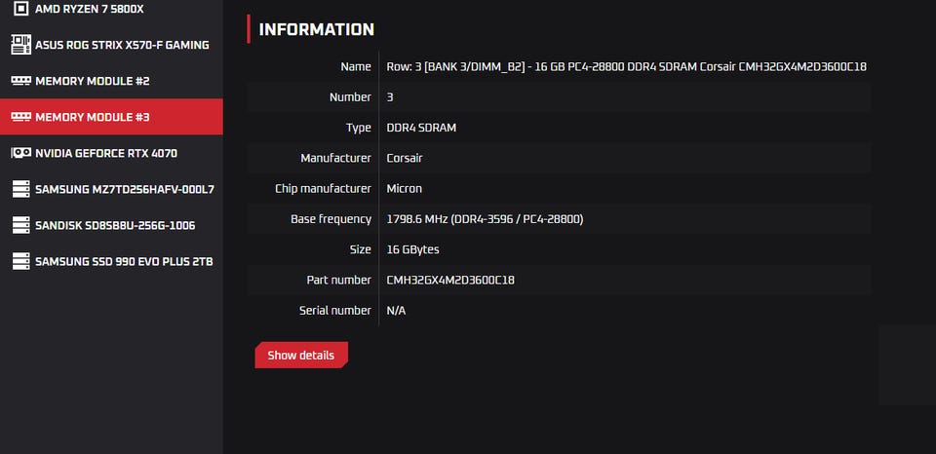The image size is (936, 454).
Task: Click the Base frequency value 1798.6 MHz
Action: point(485,219)
